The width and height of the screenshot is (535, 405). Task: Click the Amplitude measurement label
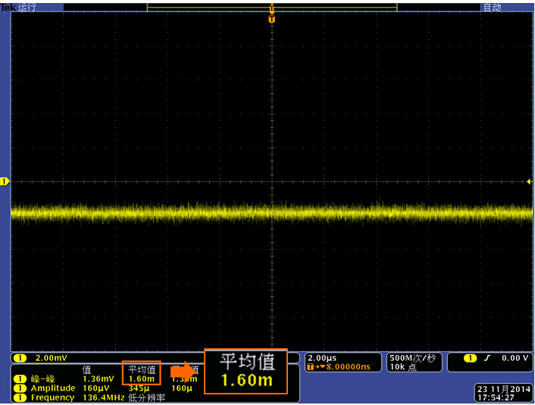point(53,388)
